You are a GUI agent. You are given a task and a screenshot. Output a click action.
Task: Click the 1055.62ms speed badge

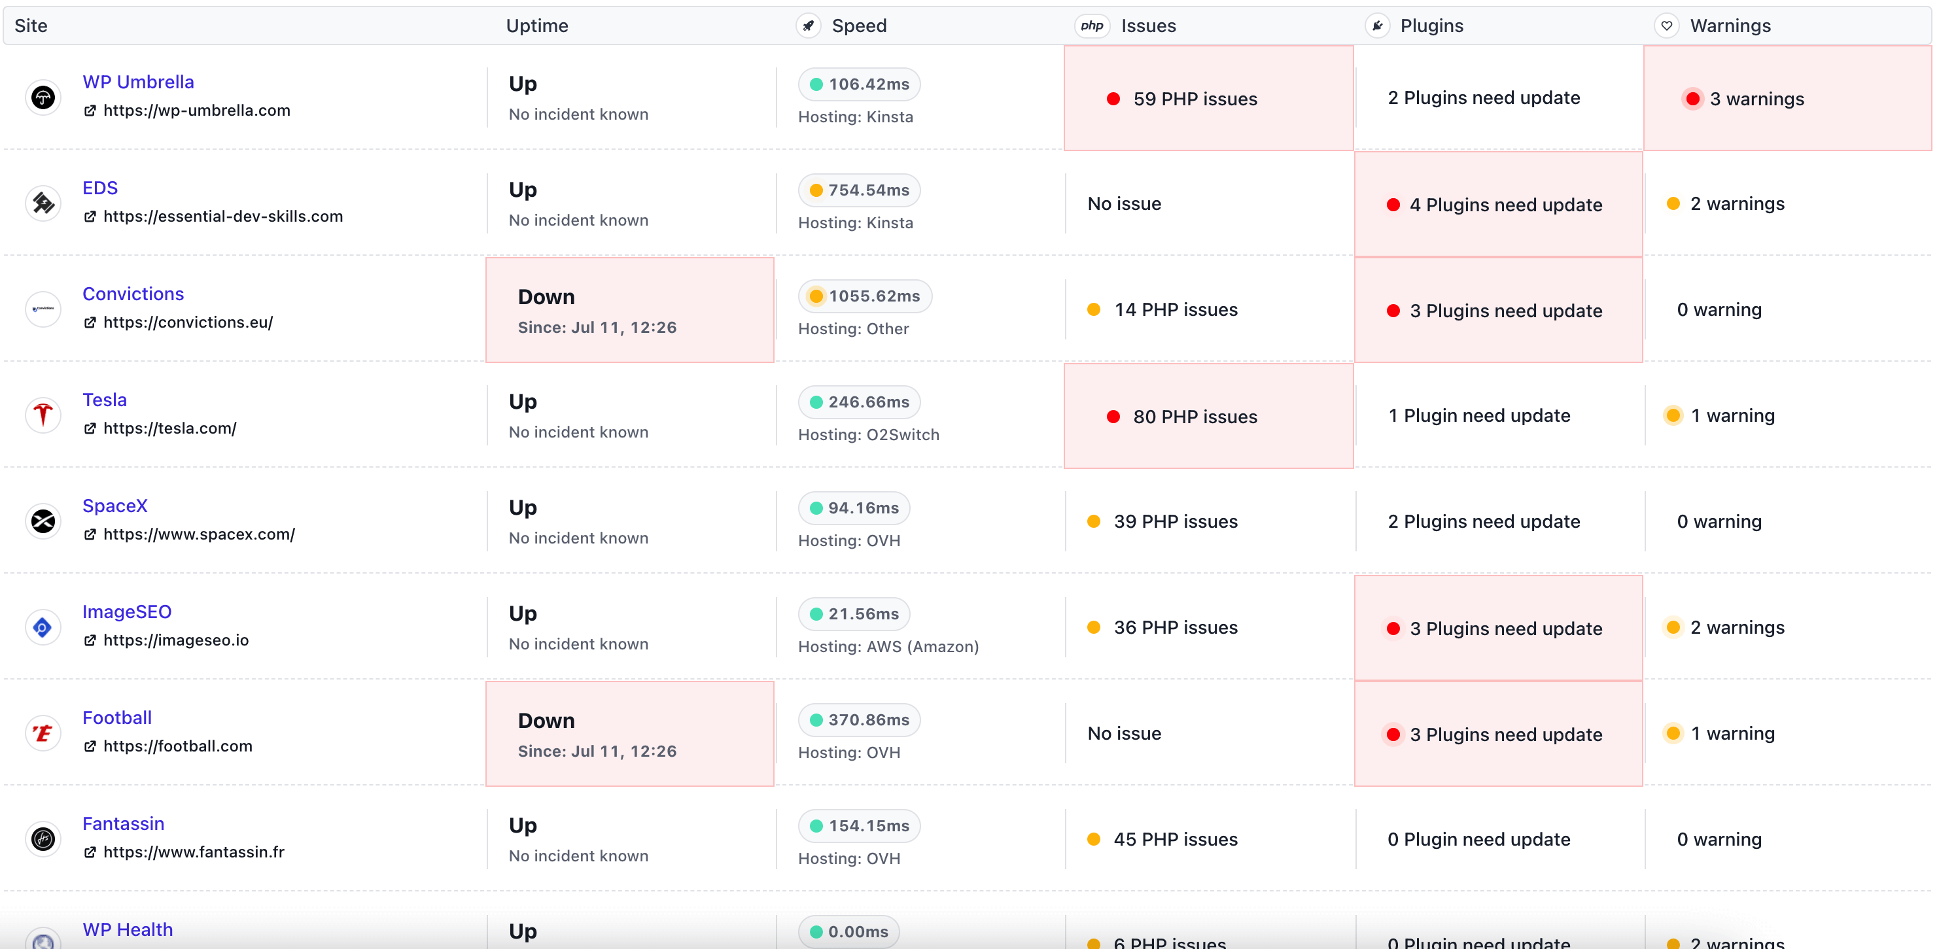(865, 296)
